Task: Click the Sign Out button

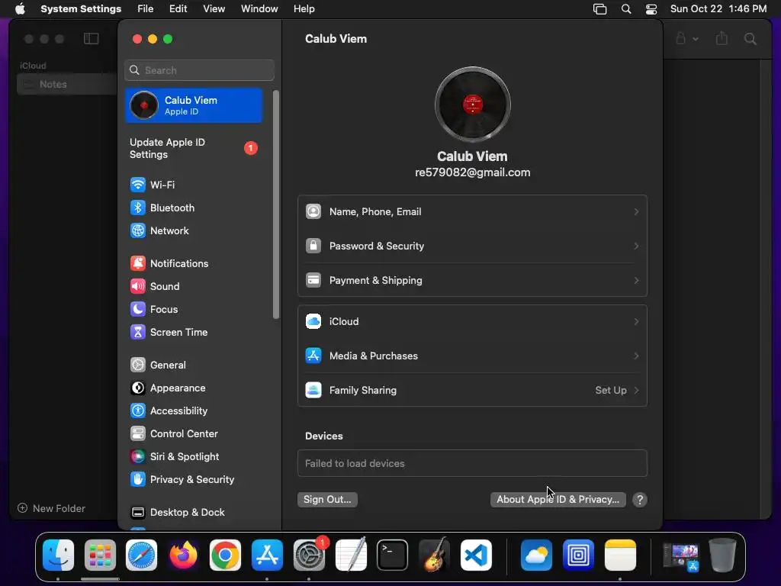Action: (327, 500)
